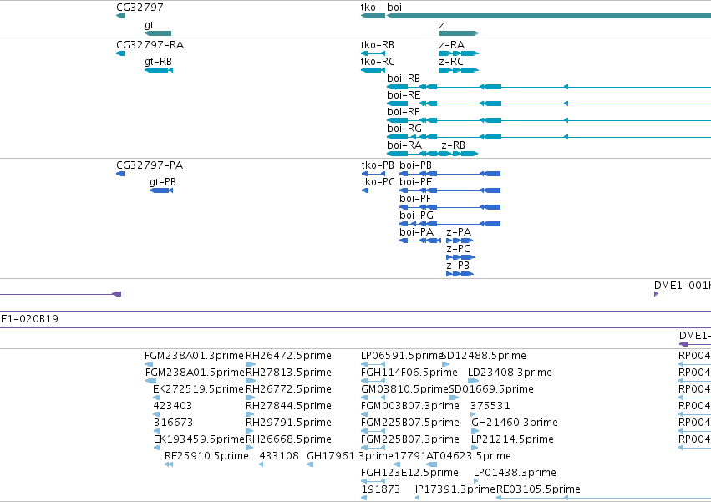This screenshot has width=711, height=502.
Task: Select EST SD01669.5prime
Action: [491, 389]
